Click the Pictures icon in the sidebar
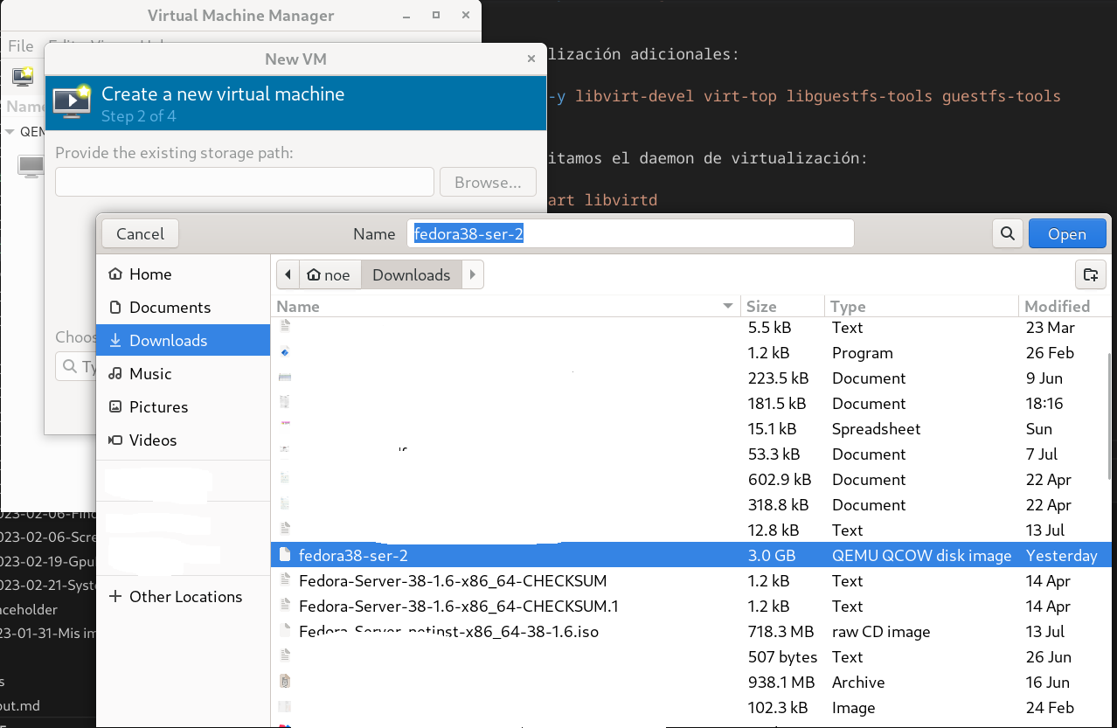Image resolution: width=1117 pixels, height=728 pixels. pos(115,407)
